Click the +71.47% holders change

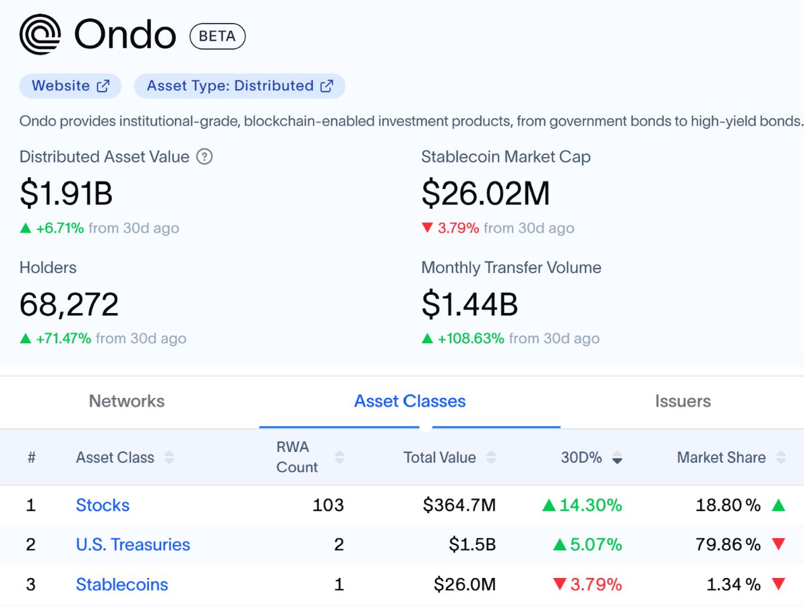63,339
